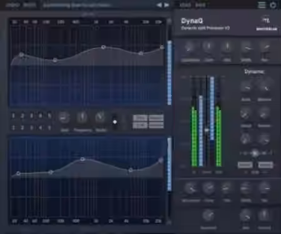Screen dimensions: 281x234
Task: Click the Blue Cat logo beside the DynaQ title
Action: click(x=267, y=24)
